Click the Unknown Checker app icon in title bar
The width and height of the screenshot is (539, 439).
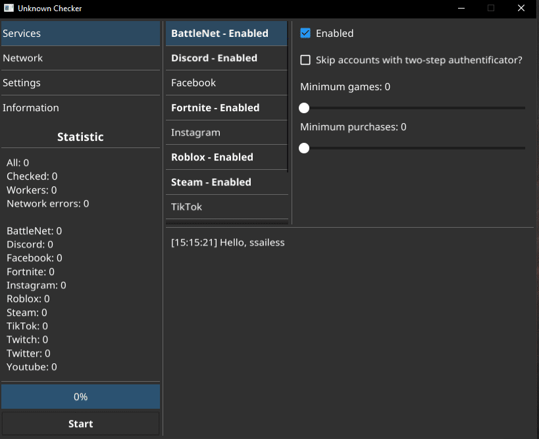pyautogui.click(x=9, y=9)
